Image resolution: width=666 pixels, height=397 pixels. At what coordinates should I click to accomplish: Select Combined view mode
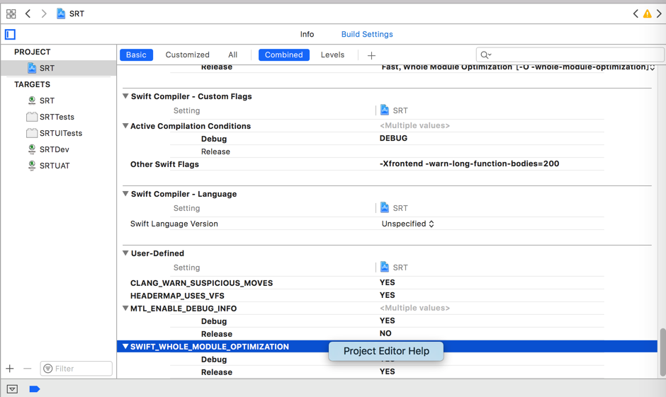(283, 54)
